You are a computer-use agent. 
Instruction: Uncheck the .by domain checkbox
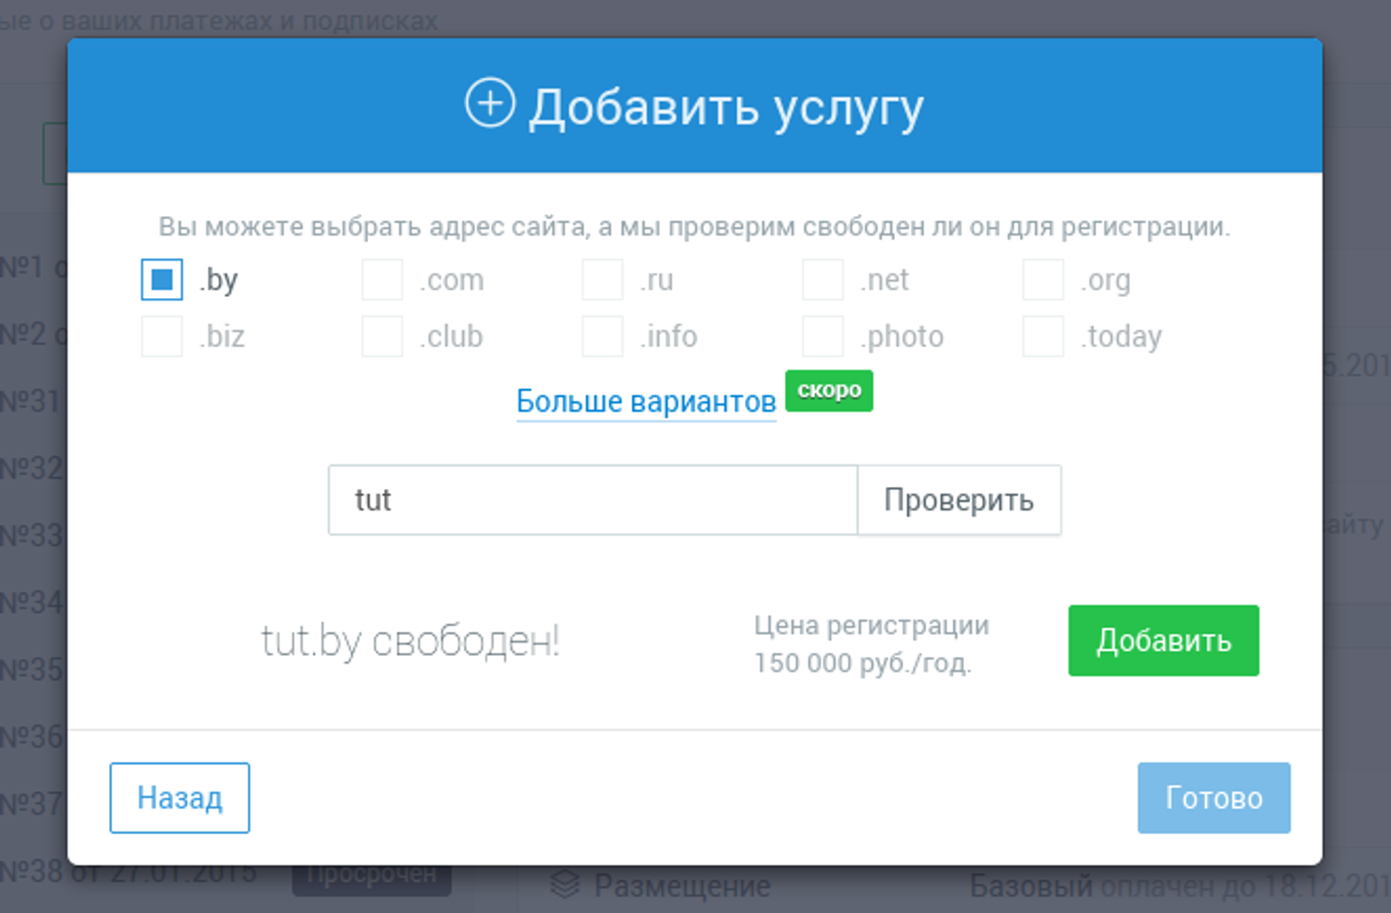tap(161, 280)
